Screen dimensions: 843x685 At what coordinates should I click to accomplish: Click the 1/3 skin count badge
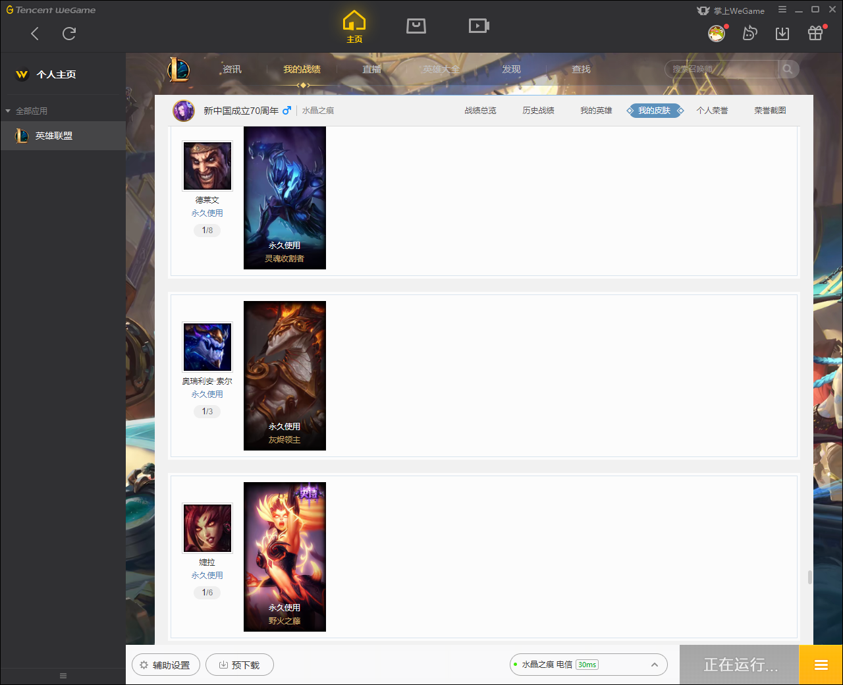point(207,412)
